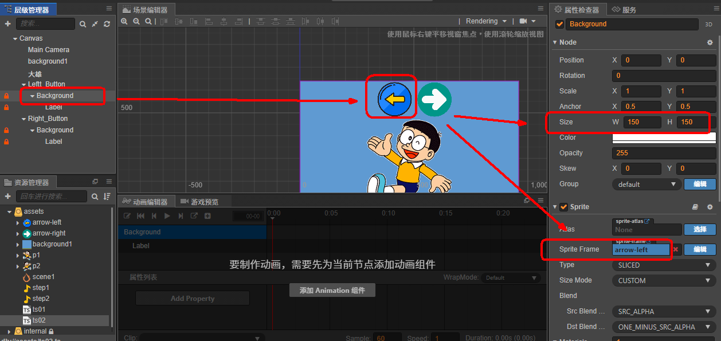Click the Group 编辑 button
This screenshot has width=721, height=341.
(700, 185)
